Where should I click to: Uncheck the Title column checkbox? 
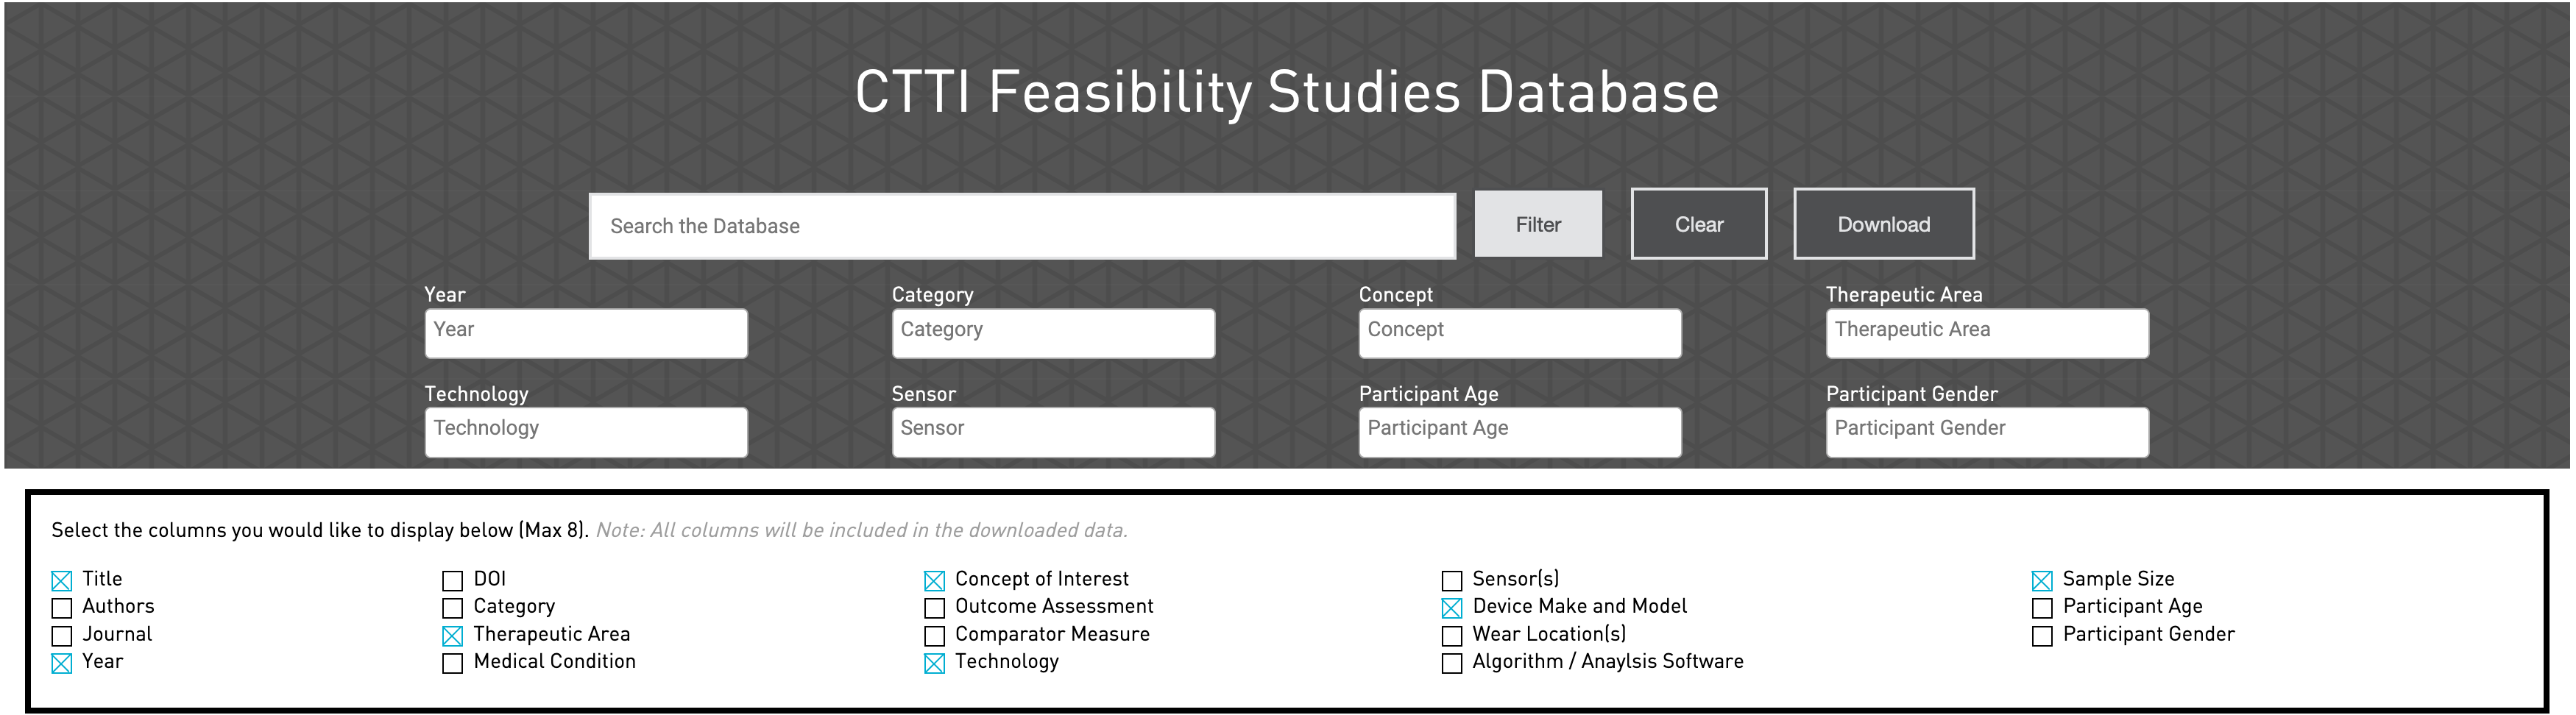pyautogui.click(x=62, y=581)
